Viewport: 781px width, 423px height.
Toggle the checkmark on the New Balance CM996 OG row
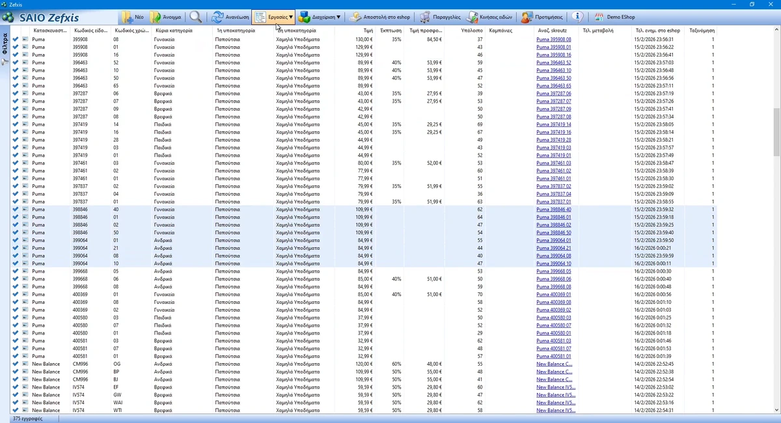point(15,364)
